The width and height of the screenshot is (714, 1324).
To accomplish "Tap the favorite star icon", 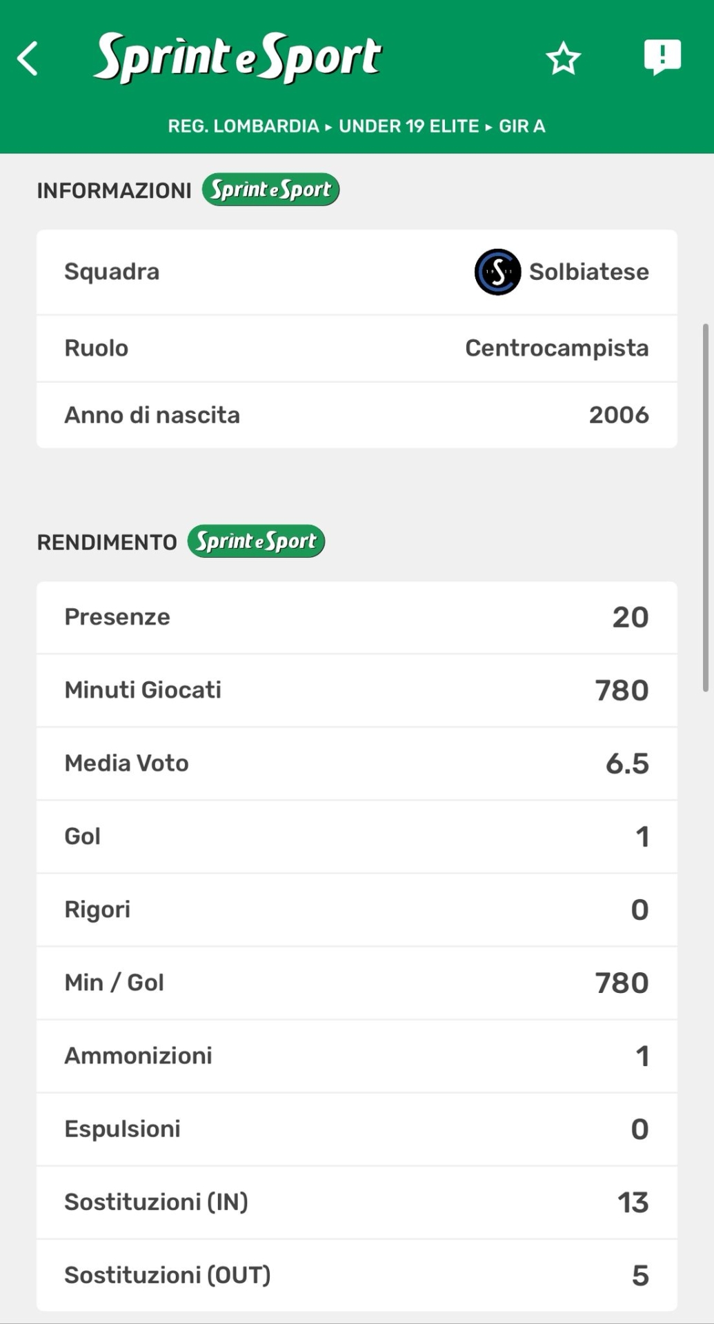I will [563, 59].
